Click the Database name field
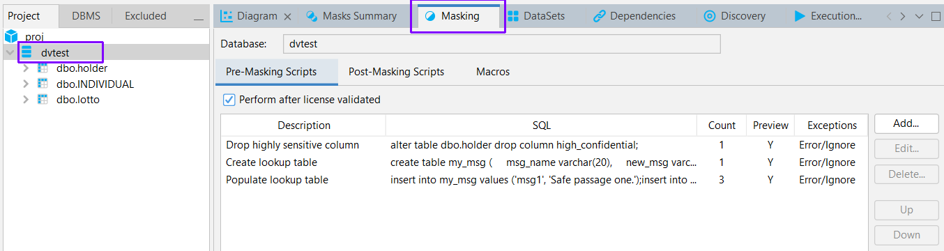The width and height of the screenshot is (944, 251). [502, 44]
